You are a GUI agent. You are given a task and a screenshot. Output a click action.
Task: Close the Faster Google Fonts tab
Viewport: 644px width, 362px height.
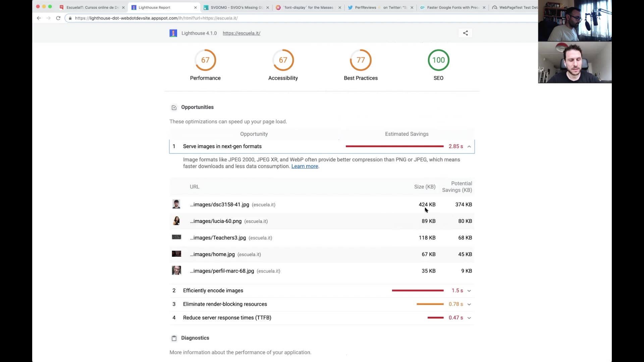point(484,7)
